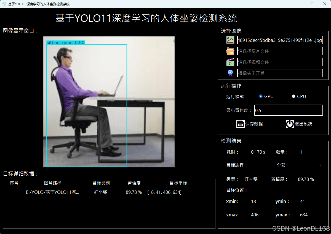Click the 0.170 s elapsed time value
Viewport: 331px width, 234px height.
point(258,152)
